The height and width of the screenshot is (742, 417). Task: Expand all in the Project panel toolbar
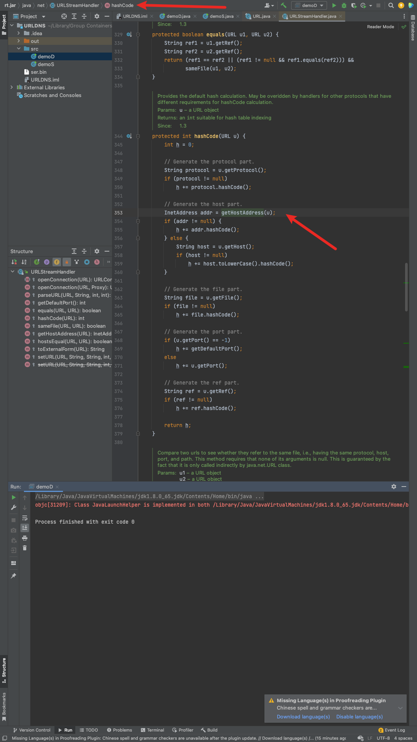pos(74,16)
